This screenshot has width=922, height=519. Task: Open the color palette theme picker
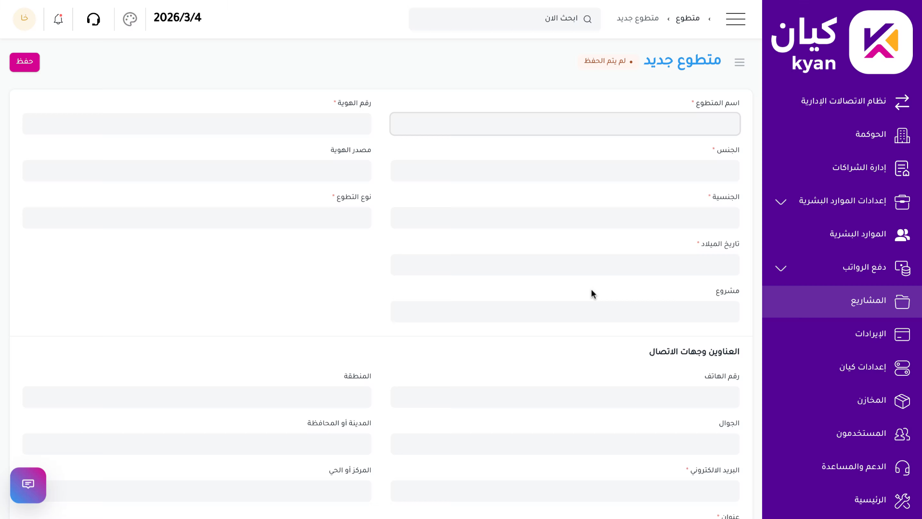[130, 19]
